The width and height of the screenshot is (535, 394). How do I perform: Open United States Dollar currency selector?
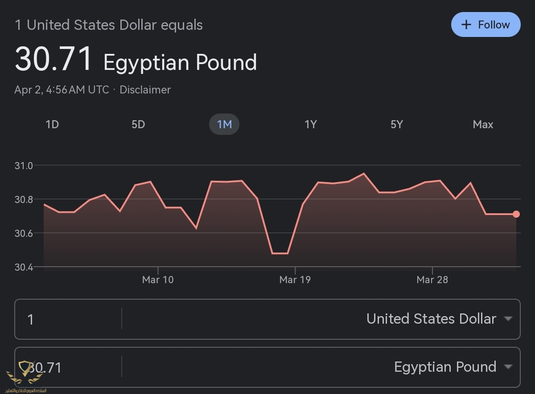[x=431, y=319]
